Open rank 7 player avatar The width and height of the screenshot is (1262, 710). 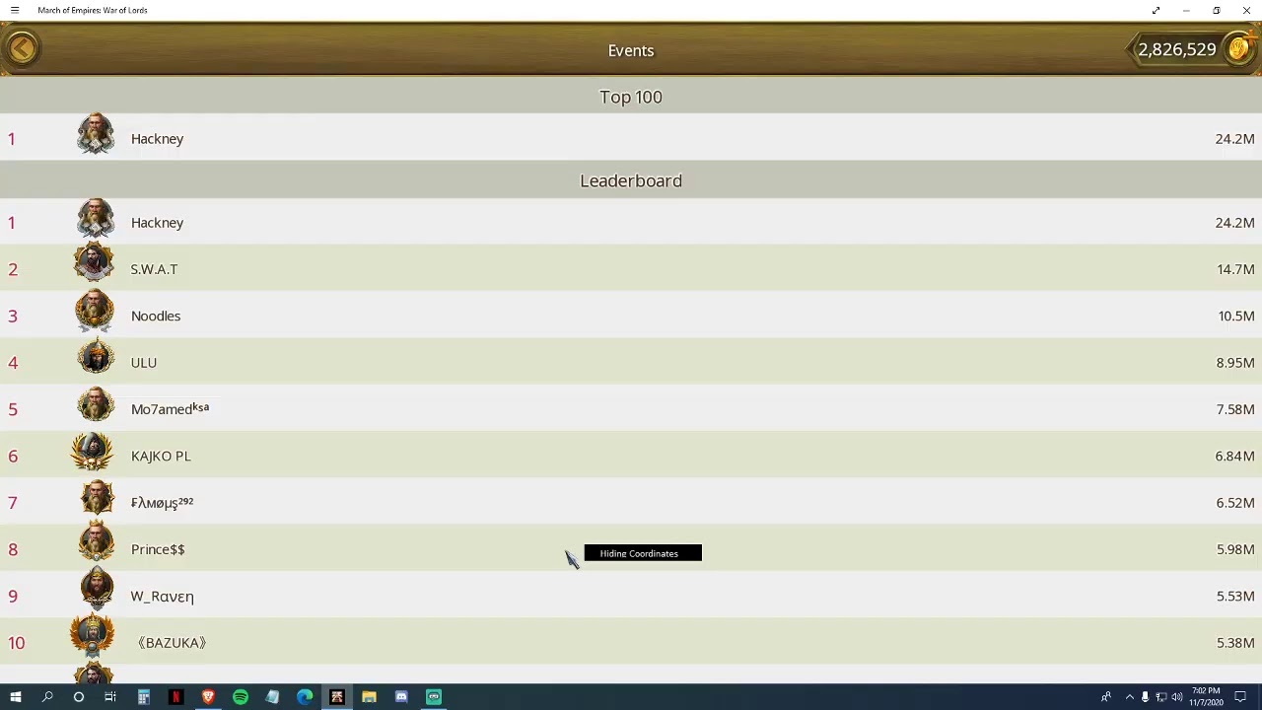(97, 499)
